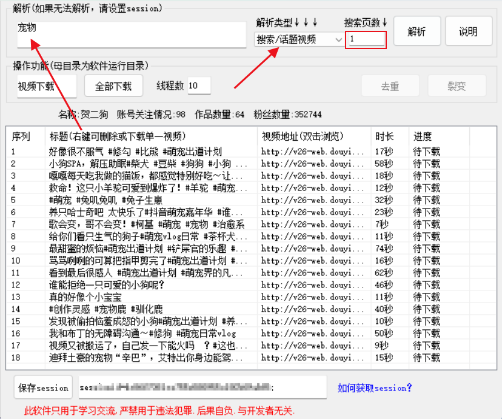Click the 保存session button
Image resolution: width=502 pixels, height=419 pixels.
(x=42, y=387)
